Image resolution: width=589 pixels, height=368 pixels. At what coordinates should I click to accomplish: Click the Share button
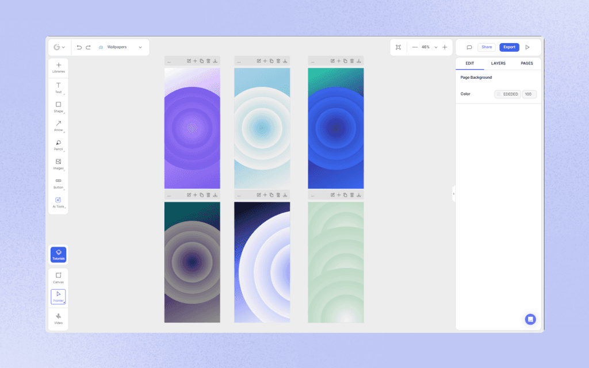(x=487, y=47)
